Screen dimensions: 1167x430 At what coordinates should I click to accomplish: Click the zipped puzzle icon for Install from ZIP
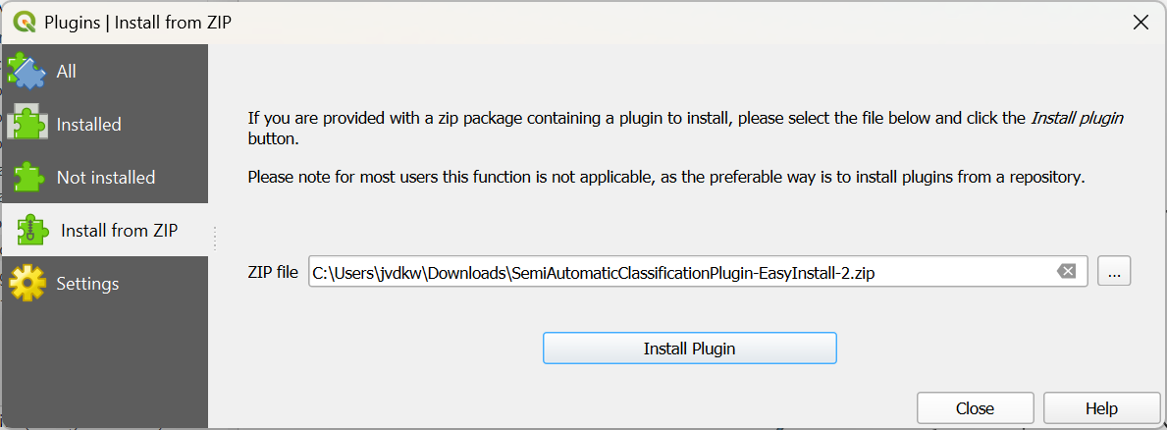coord(33,231)
